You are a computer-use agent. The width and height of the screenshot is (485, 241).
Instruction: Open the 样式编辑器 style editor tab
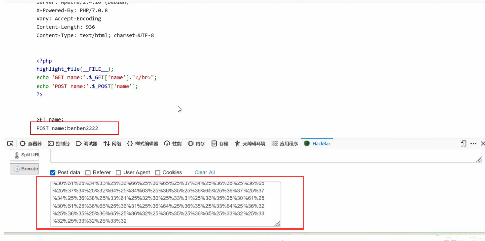coord(143,144)
